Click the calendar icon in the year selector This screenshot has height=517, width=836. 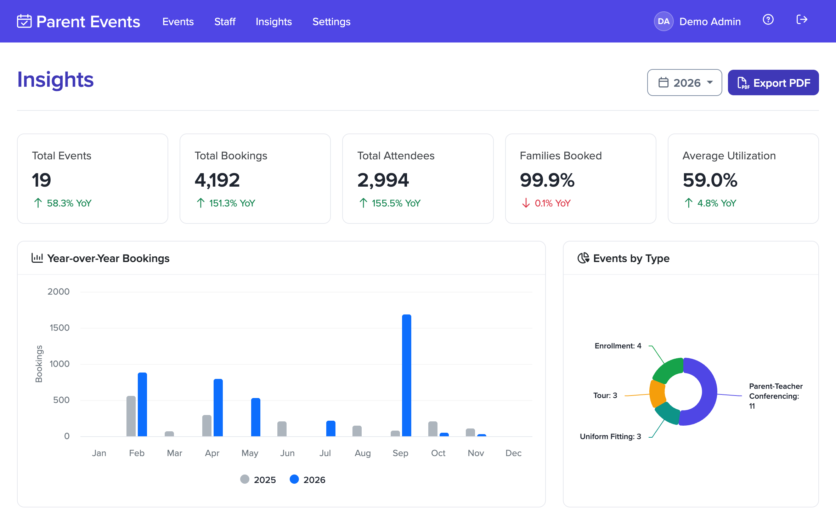tap(663, 83)
